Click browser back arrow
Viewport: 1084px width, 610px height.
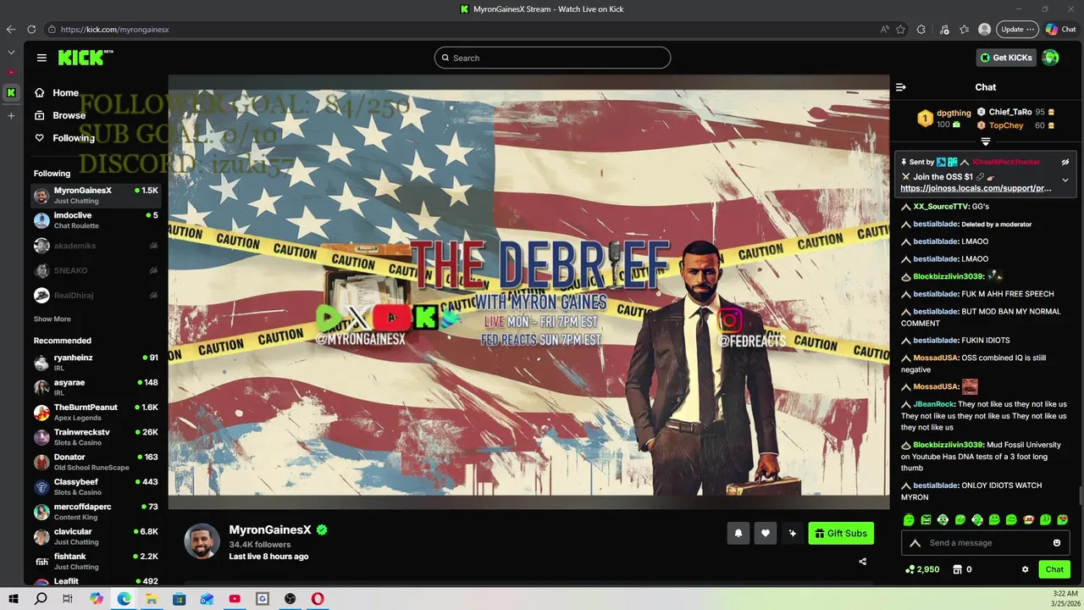point(11,29)
